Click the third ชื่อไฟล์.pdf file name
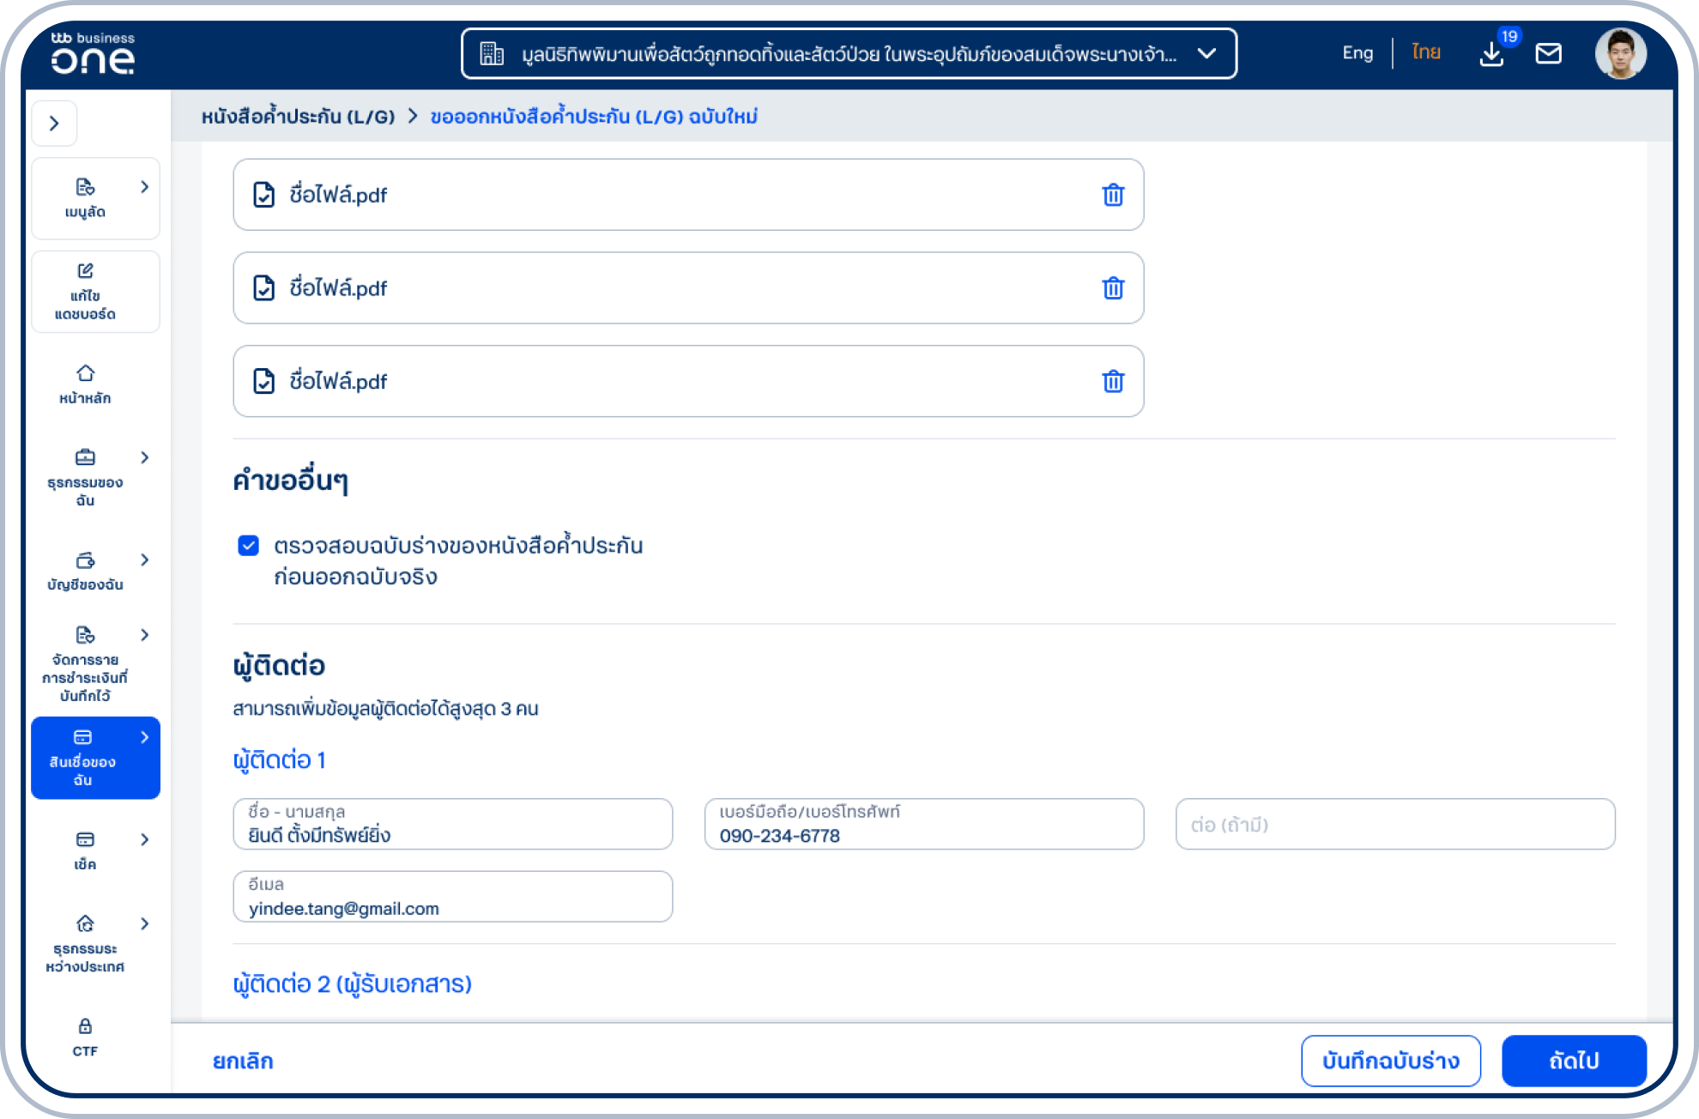The height and width of the screenshot is (1119, 1699). [x=338, y=381]
